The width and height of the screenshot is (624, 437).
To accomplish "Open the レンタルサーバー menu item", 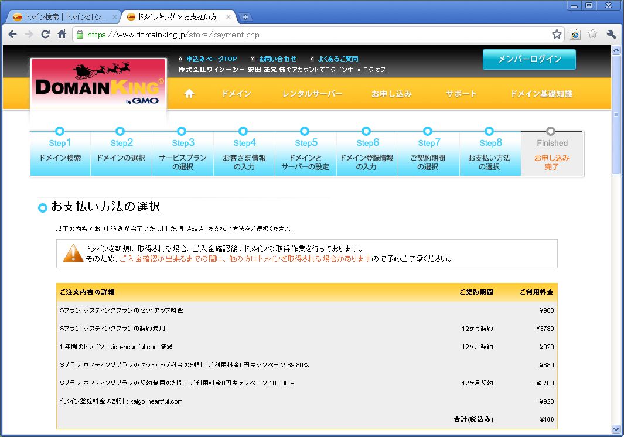I will (312, 94).
